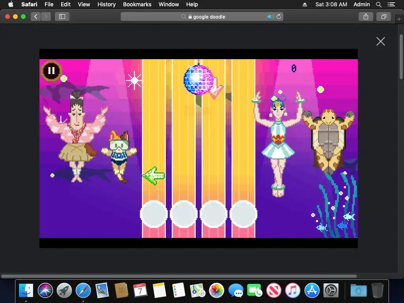Reload the current page
This screenshot has width=404, height=303.
[x=279, y=17]
